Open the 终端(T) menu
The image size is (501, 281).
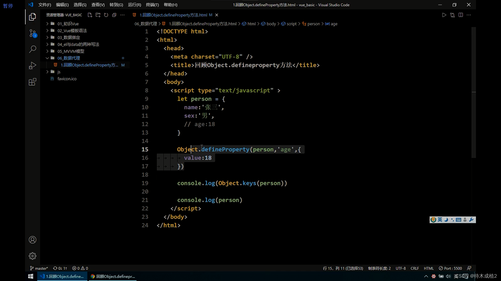click(x=152, y=5)
